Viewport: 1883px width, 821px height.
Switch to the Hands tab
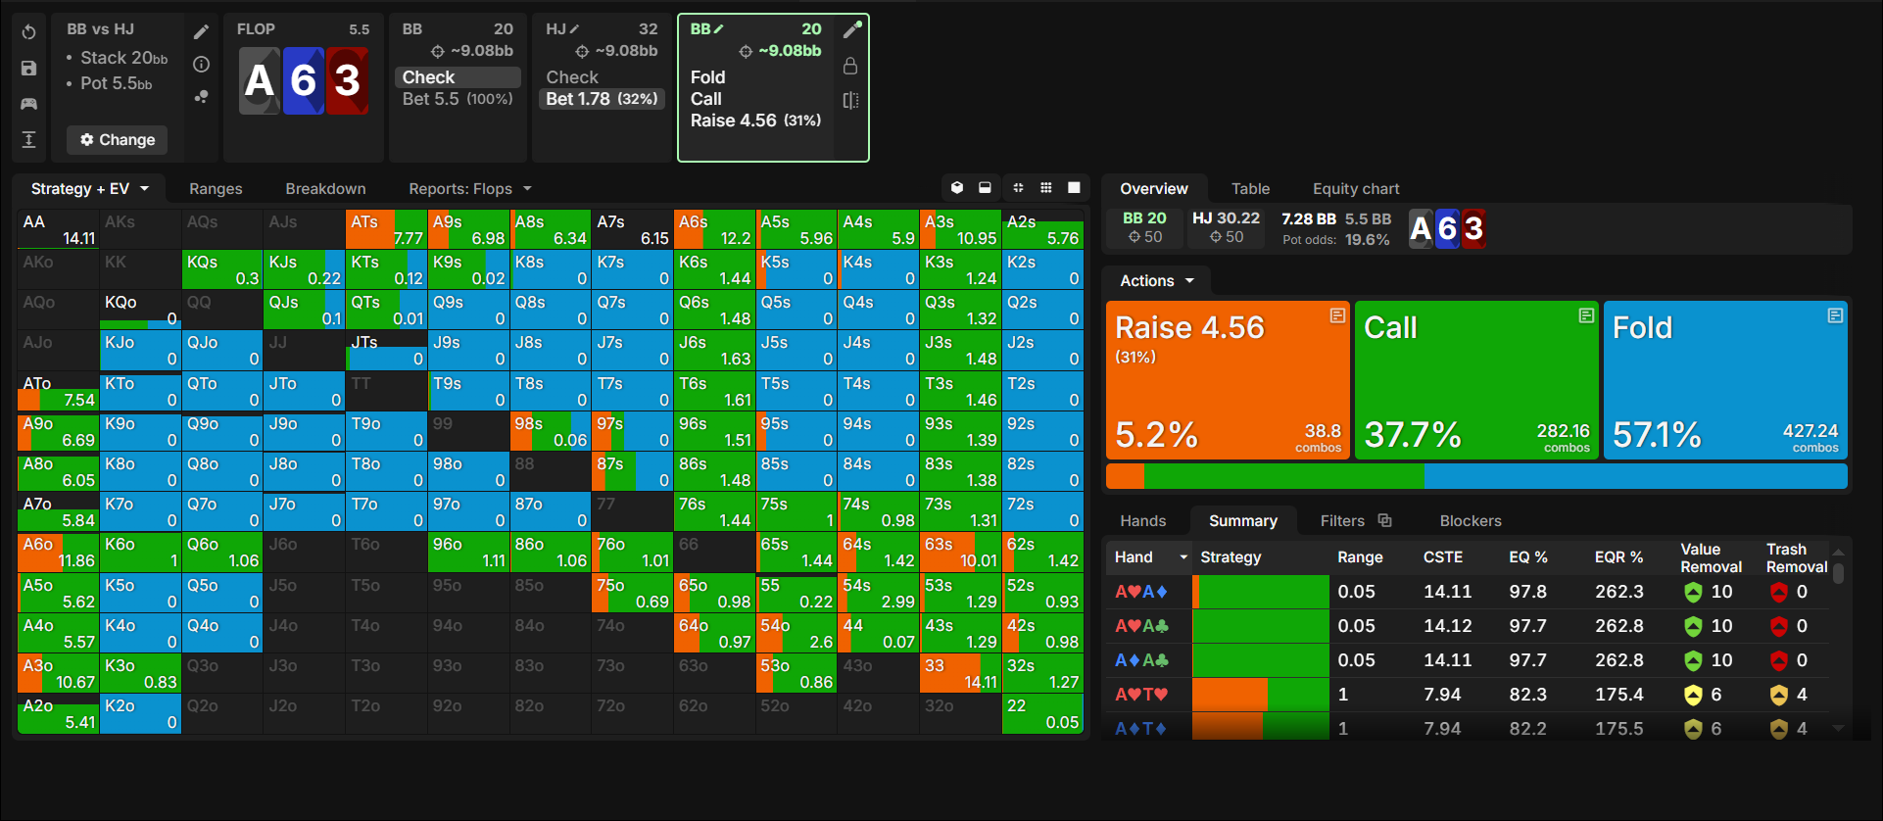[x=1143, y=520]
